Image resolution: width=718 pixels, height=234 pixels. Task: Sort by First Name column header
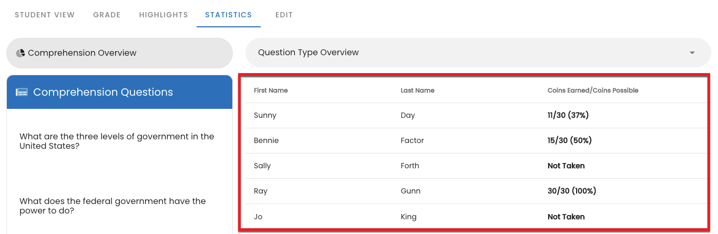tap(271, 90)
